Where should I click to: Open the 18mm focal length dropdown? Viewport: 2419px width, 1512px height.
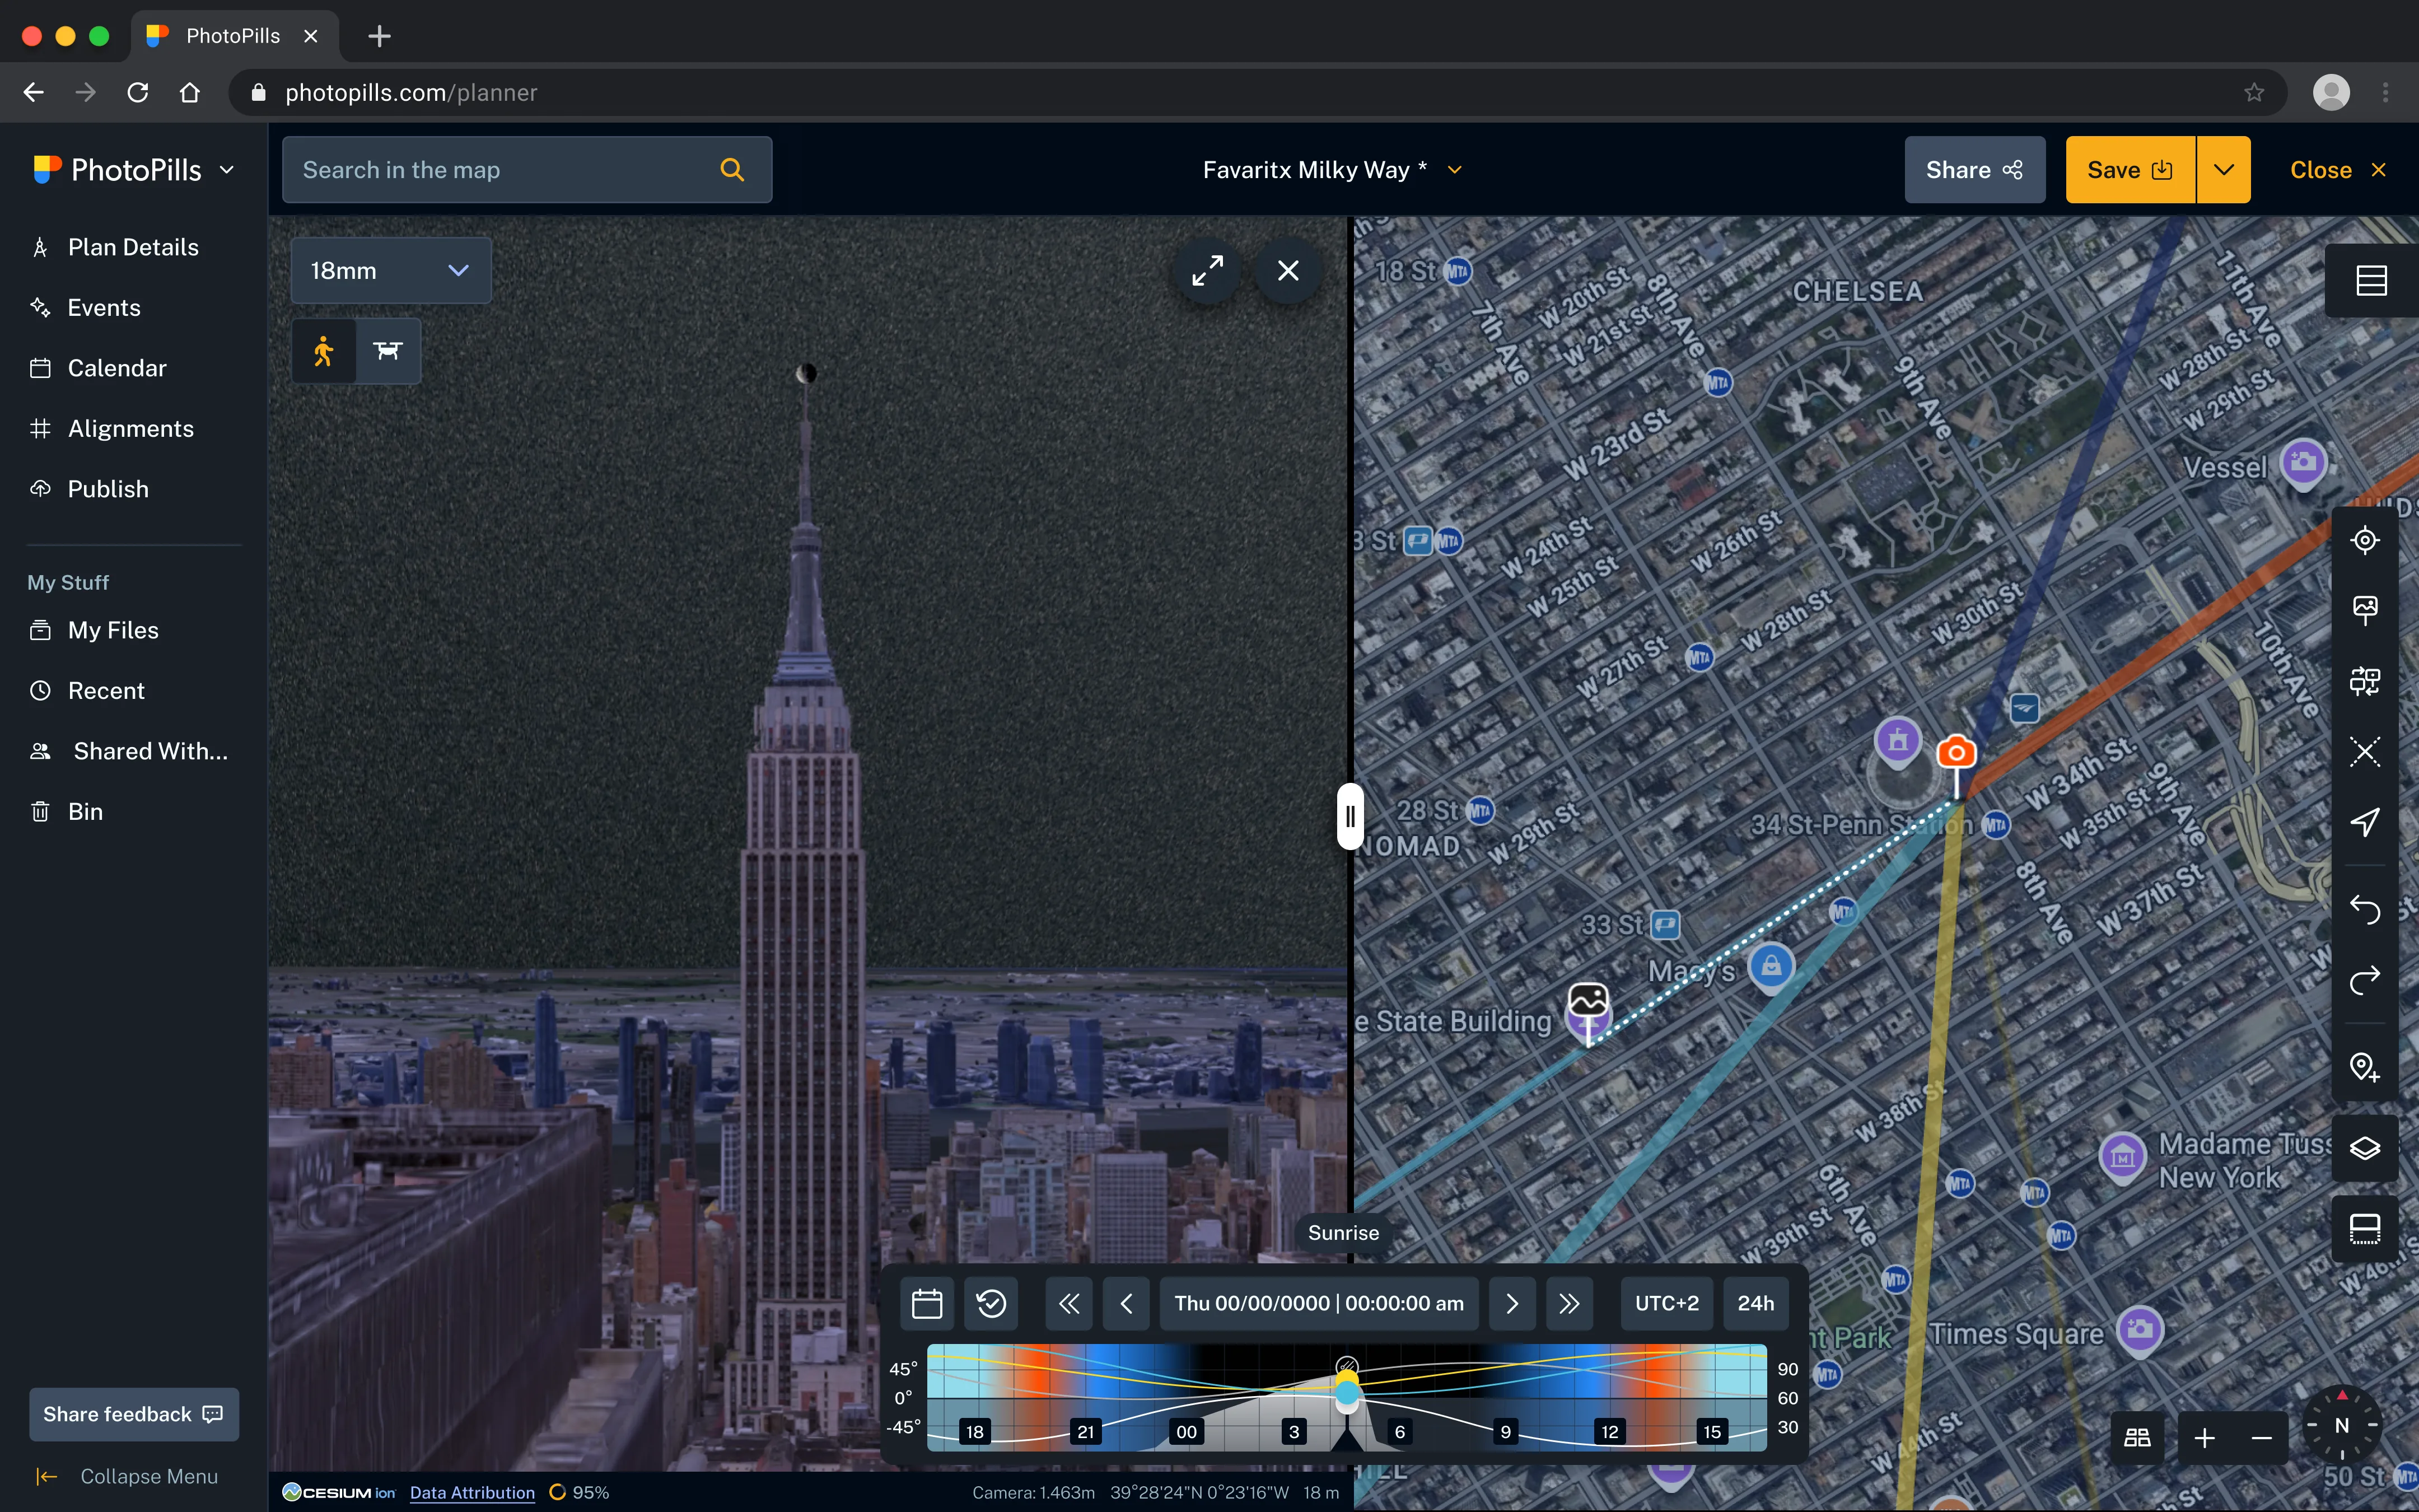click(391, 270)
